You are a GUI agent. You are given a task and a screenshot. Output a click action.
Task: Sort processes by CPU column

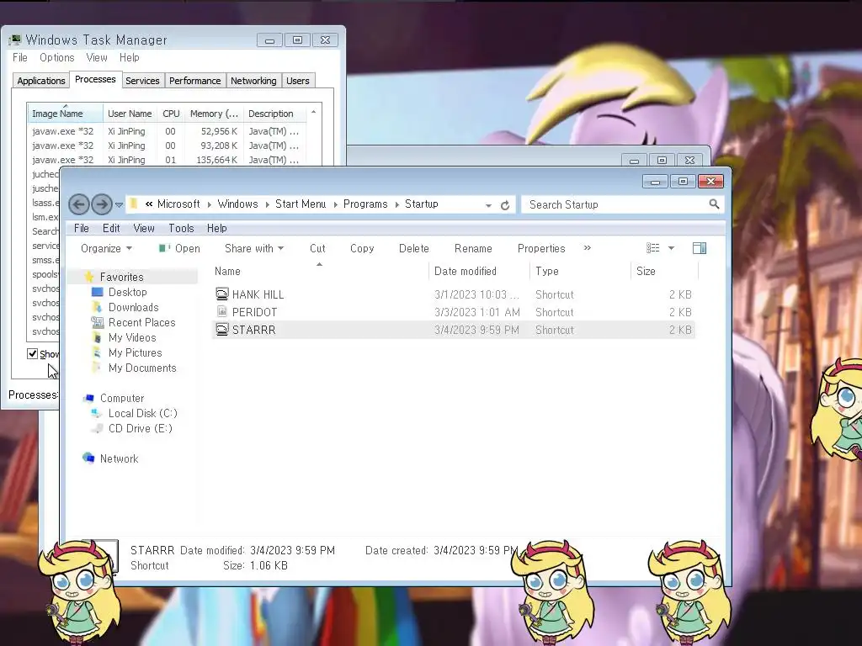171,114
